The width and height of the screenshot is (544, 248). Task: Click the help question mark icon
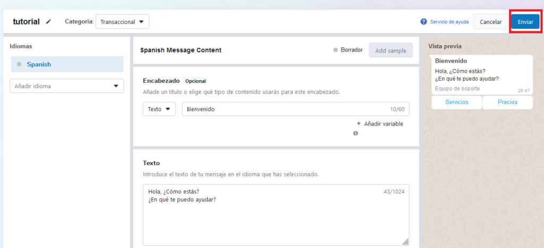[x=423, y=21]
